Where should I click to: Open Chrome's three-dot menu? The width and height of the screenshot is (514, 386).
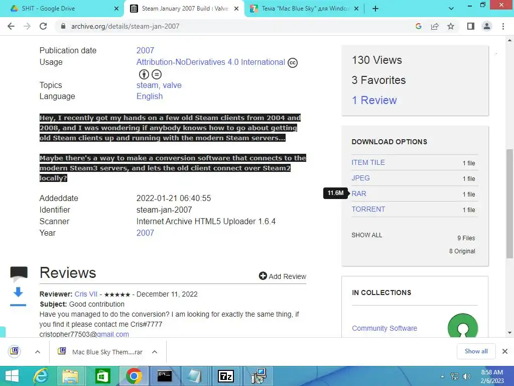click(503, 26)
